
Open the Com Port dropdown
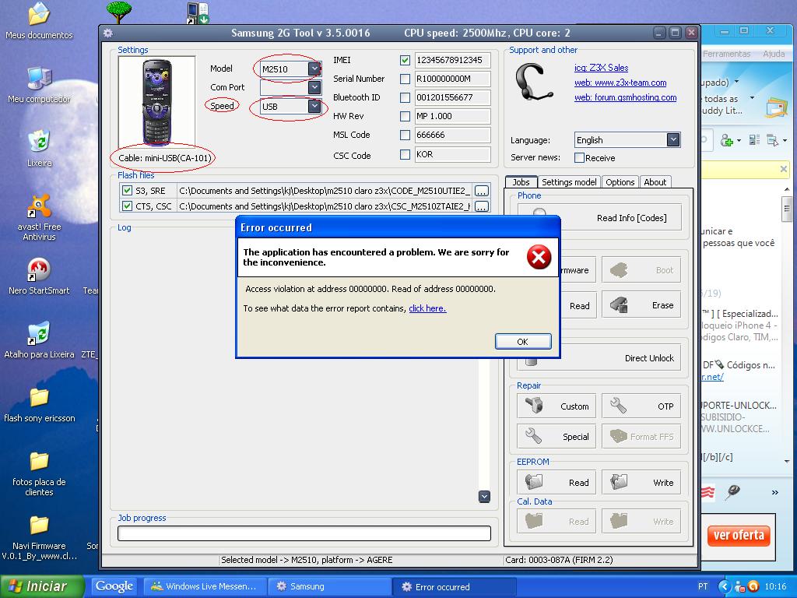click(314, 87)
